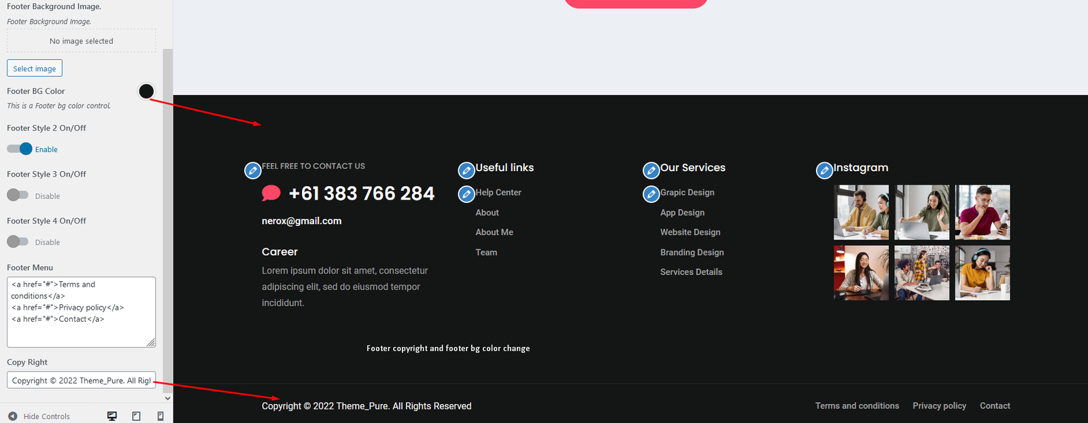Open Footer BG Color picker swatch
This screenshot has width=1088, height=423.
coord(146,91)
